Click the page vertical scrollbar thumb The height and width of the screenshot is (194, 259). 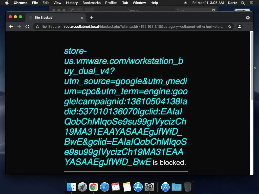252,66
